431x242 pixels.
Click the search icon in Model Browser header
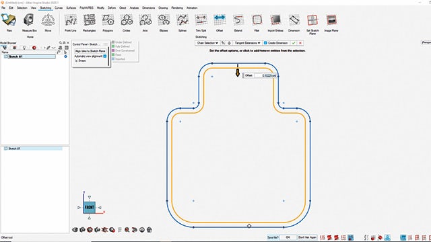coord(61,43)
